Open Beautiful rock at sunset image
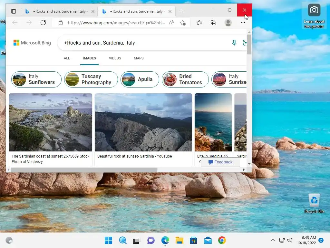330x248 pixels. point(143,122)
